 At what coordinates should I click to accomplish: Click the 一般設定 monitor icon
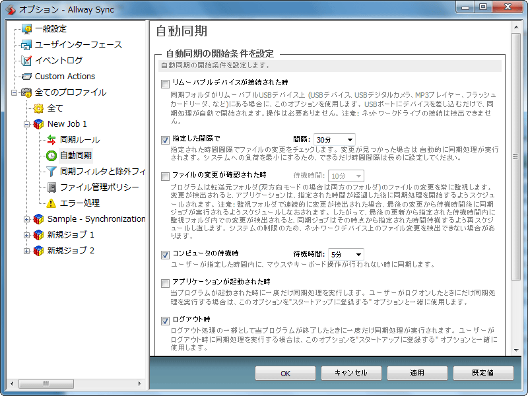pyautogui.click(x=26, y=29)
